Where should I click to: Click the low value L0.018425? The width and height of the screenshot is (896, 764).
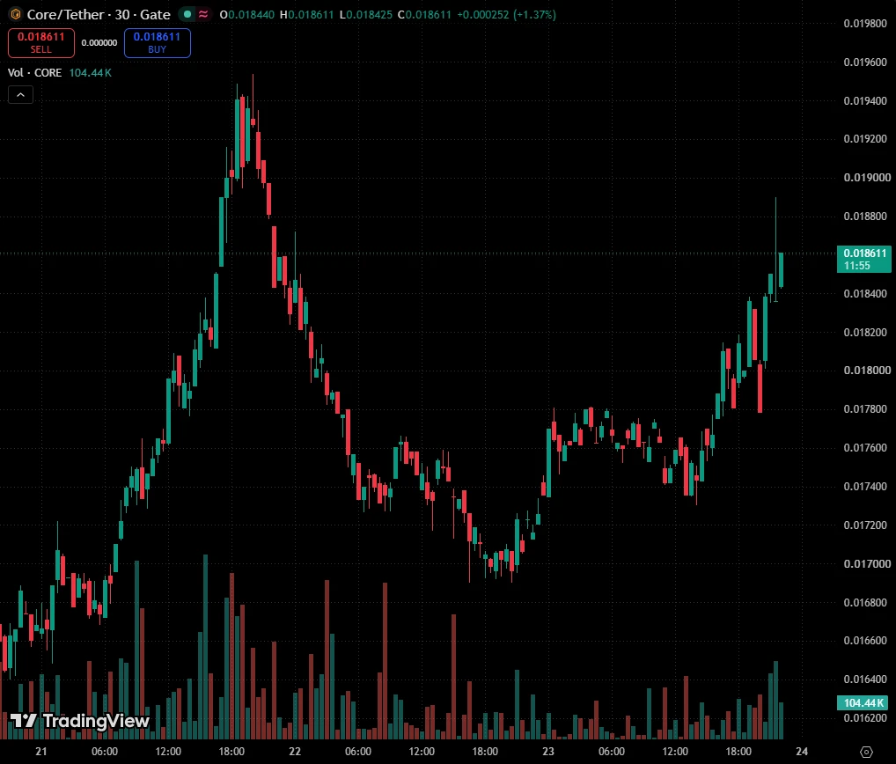366,14
